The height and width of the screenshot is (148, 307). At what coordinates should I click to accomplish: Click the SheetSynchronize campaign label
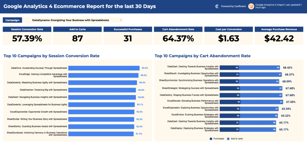coord(189,81)
